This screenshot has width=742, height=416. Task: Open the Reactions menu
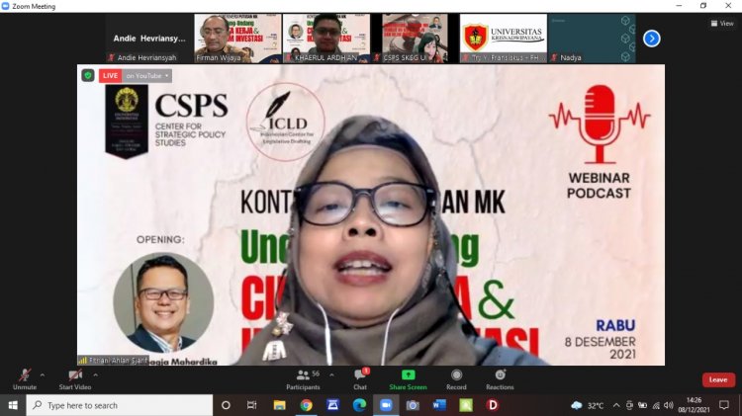click(500, 379)
